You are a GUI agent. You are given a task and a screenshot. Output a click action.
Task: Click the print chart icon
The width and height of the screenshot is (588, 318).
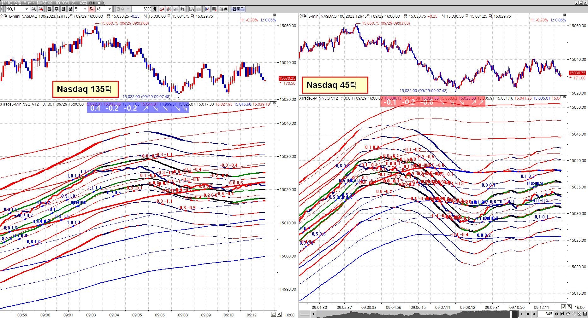pos(199,9)
